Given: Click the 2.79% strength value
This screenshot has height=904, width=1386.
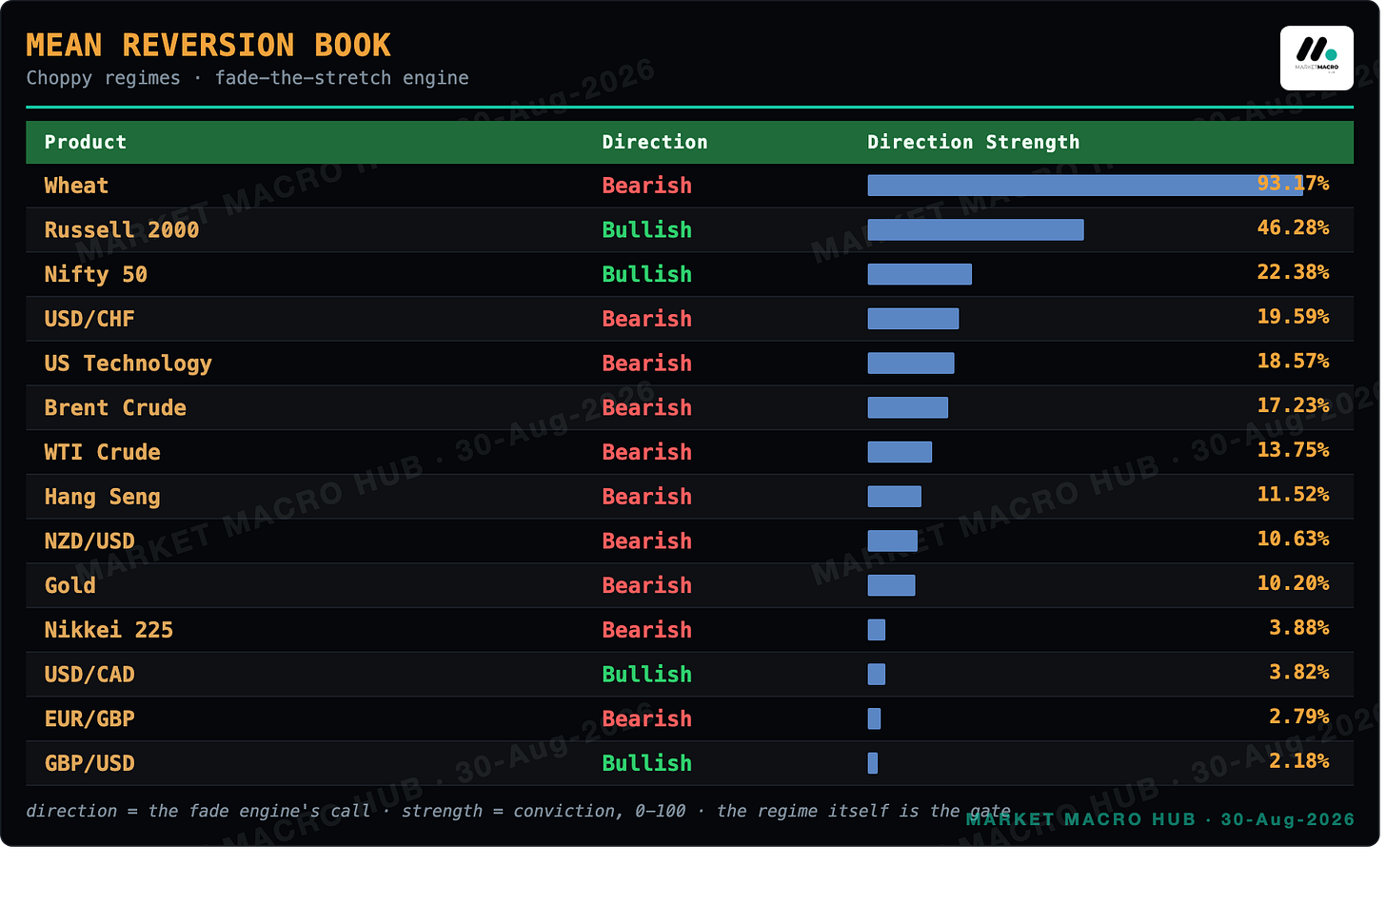Looking at the screenshot, I should [1299, 717].
